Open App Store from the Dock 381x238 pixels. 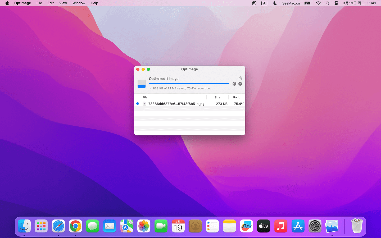coord(298,226)
